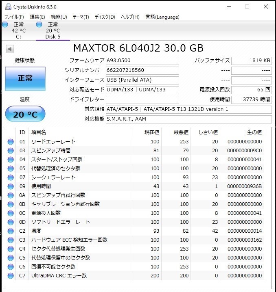The height and width of the screenshot is (292, 276).
Task: Open the 言語(Language) menu
Action: tap(162, 17)
